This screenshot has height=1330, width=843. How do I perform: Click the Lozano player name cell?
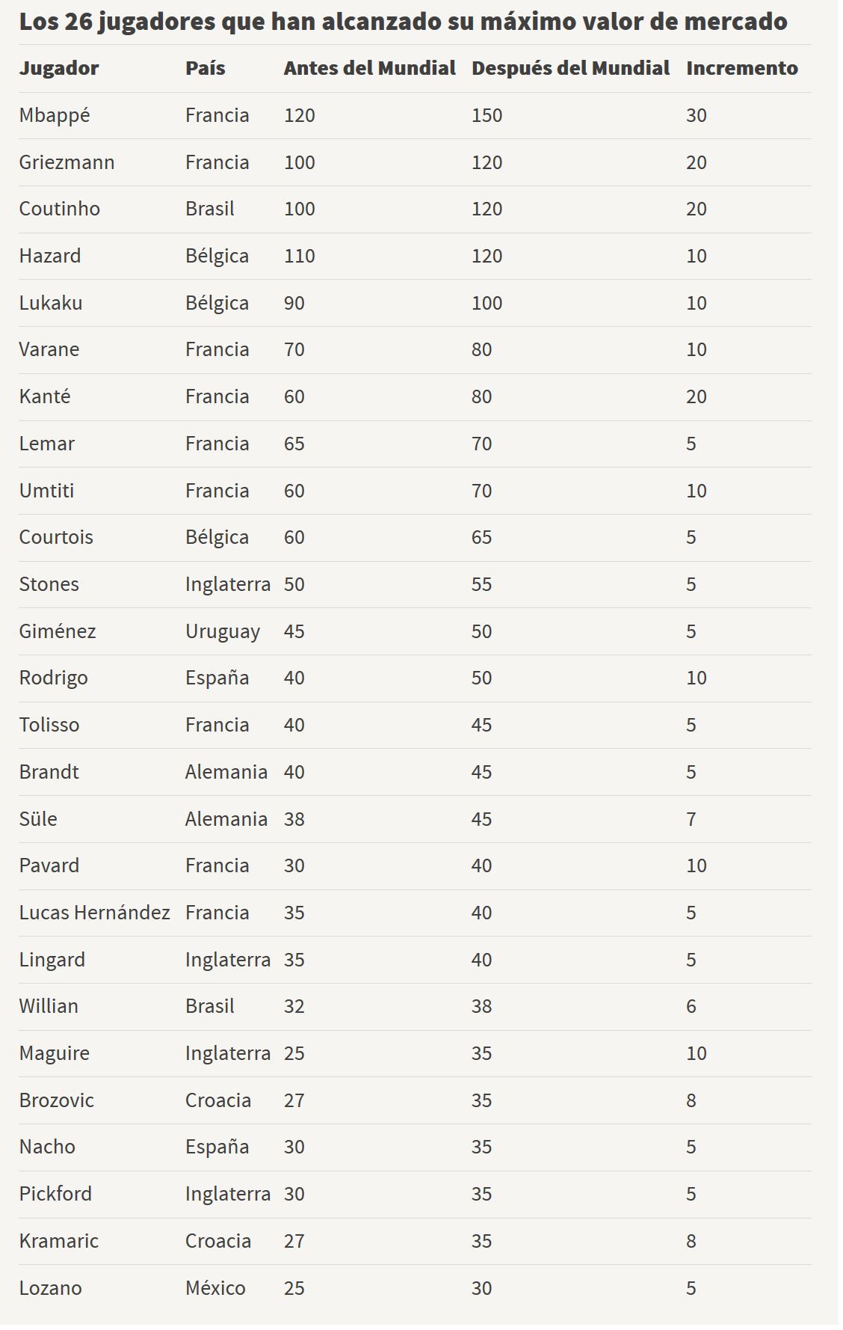[50, 1288]
